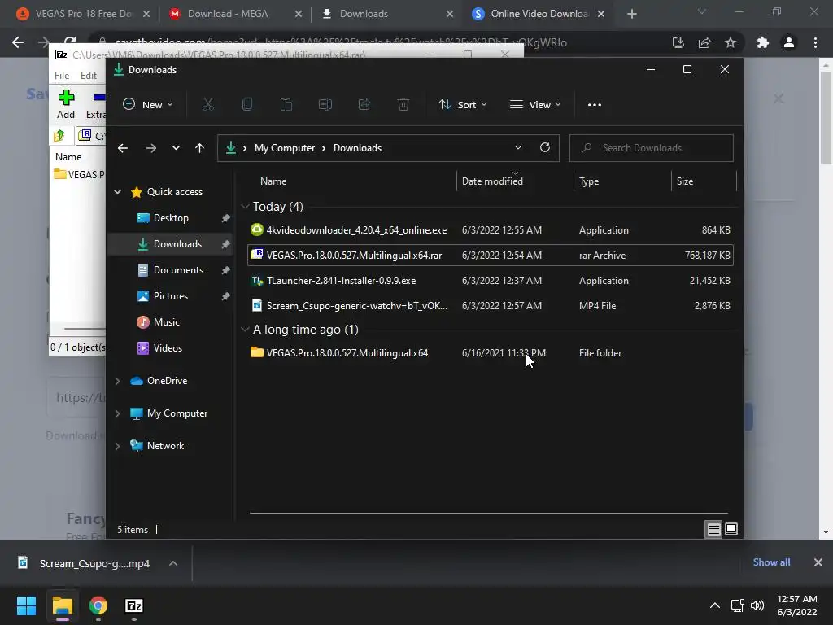This screenshot has width=833, height=625.
Task: Switch to Download - MEGA tab
Action: pyautogui.click(x=235, y=14)
